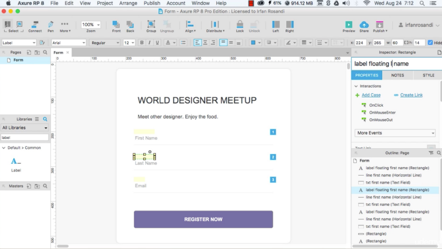The width and height of the screenshot is (442, 249).
Task: Lock the selected widget
Action: [x=239, y=25]
